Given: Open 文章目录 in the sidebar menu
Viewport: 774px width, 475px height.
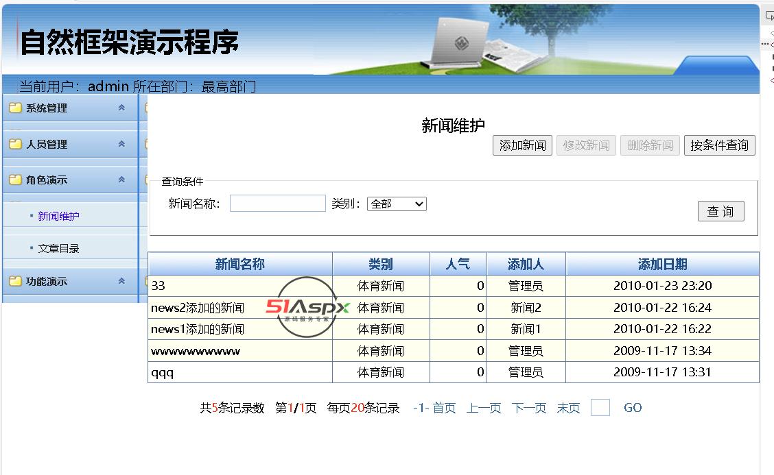Looking at the screenshot, I should click(58, 249).
